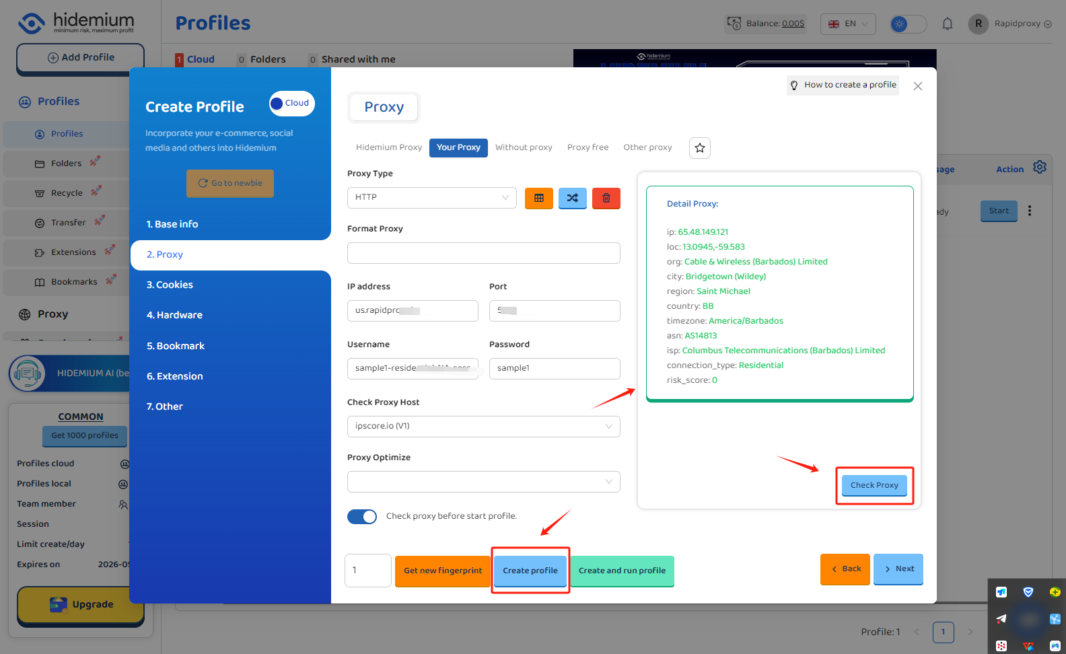
Task: Click the orange proxy table icon button
Action: click(539, 198)
